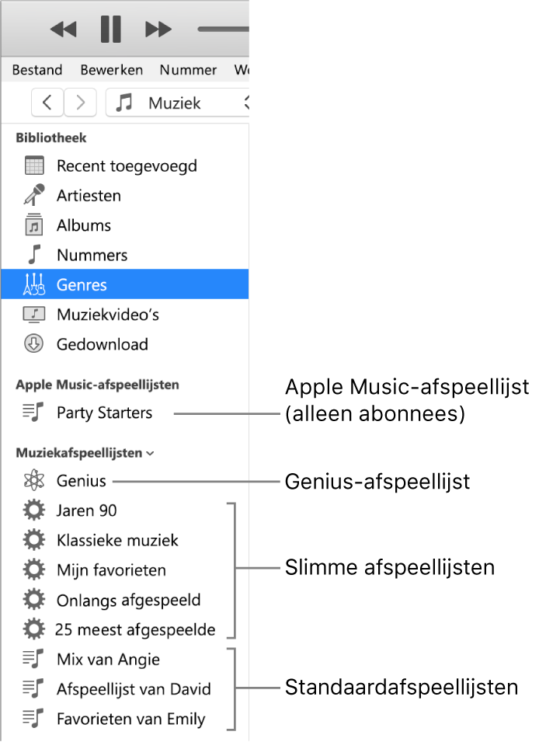Click the smart playlist gear beside Jaren 90
The height and width of the screenshot is (742, 539).
pyautogui.click(x=34, y=510)
